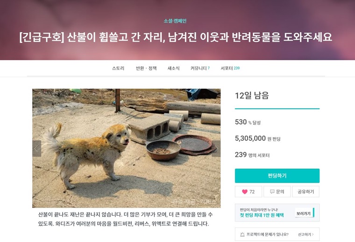Click the 보러가기 button

pyautogui.click(x=303, y=213)
